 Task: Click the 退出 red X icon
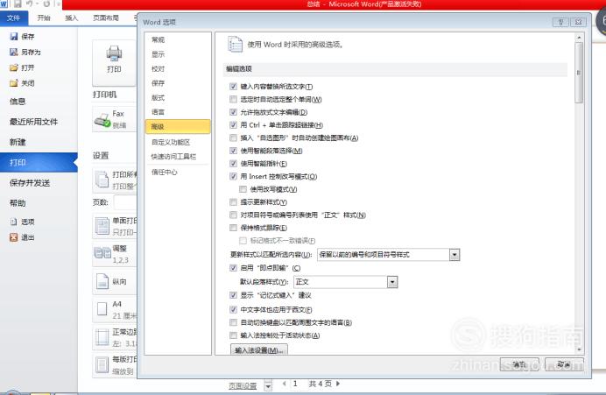14,237
